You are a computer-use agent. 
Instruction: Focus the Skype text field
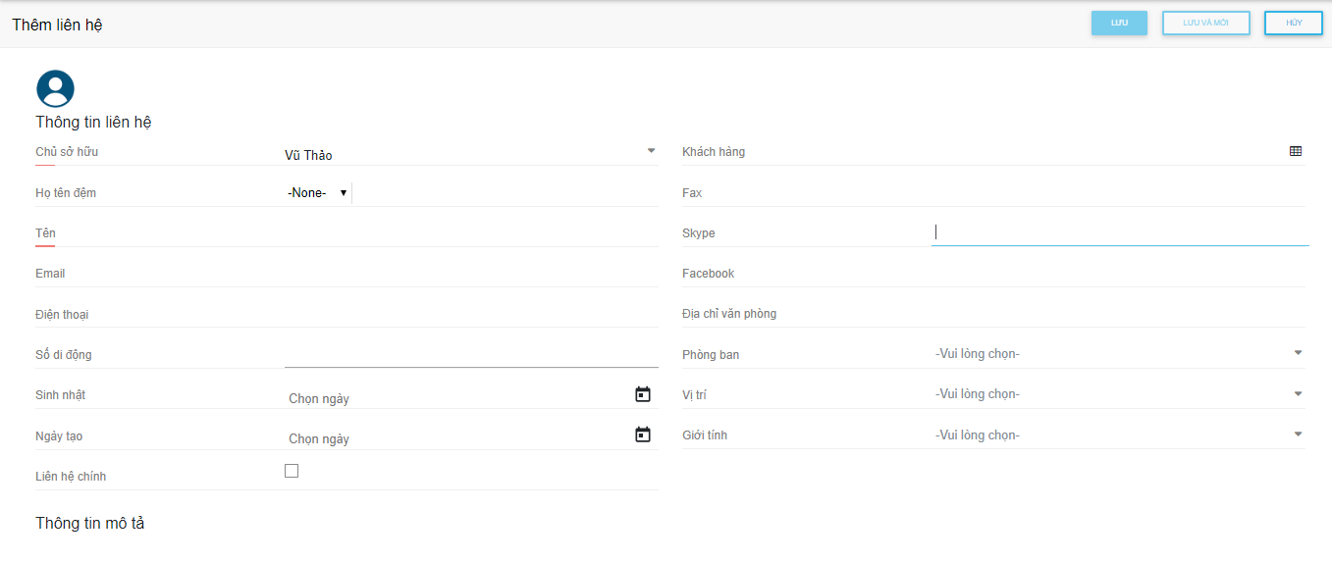point(1119,232)
